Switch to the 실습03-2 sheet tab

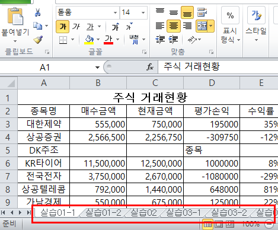click(229, 213)
